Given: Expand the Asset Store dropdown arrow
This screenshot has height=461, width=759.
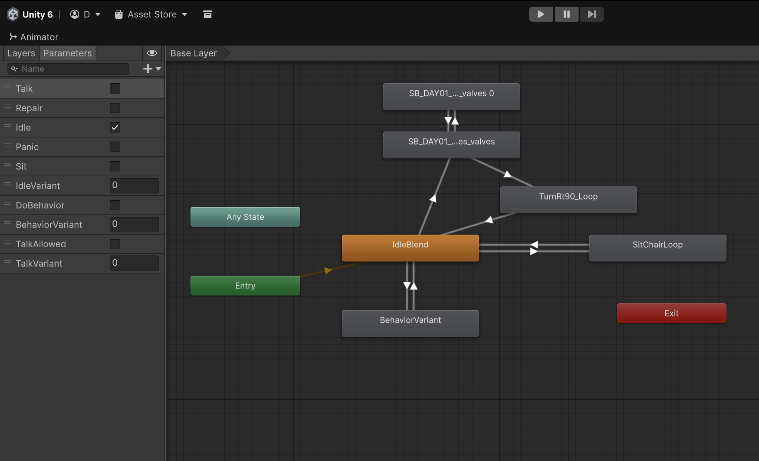Looking at the screenshot, I should 185,15.
